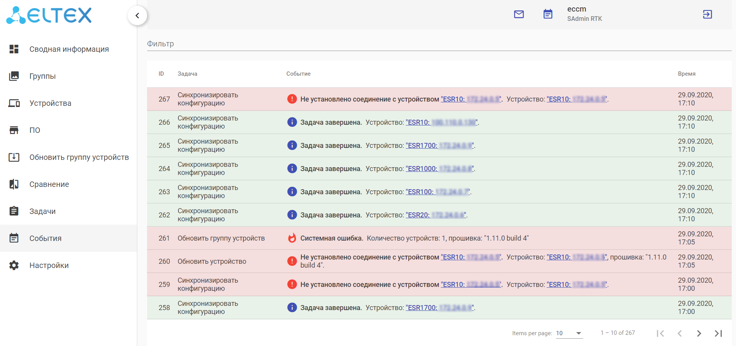Select Обновить группу устройств in the sidebar
Screen dimensions: 736x346
point(79,157)
